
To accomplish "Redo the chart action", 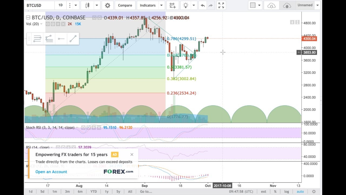I will click(211, 5).
